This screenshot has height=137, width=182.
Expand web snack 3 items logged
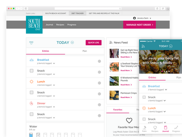click(54, 74)
